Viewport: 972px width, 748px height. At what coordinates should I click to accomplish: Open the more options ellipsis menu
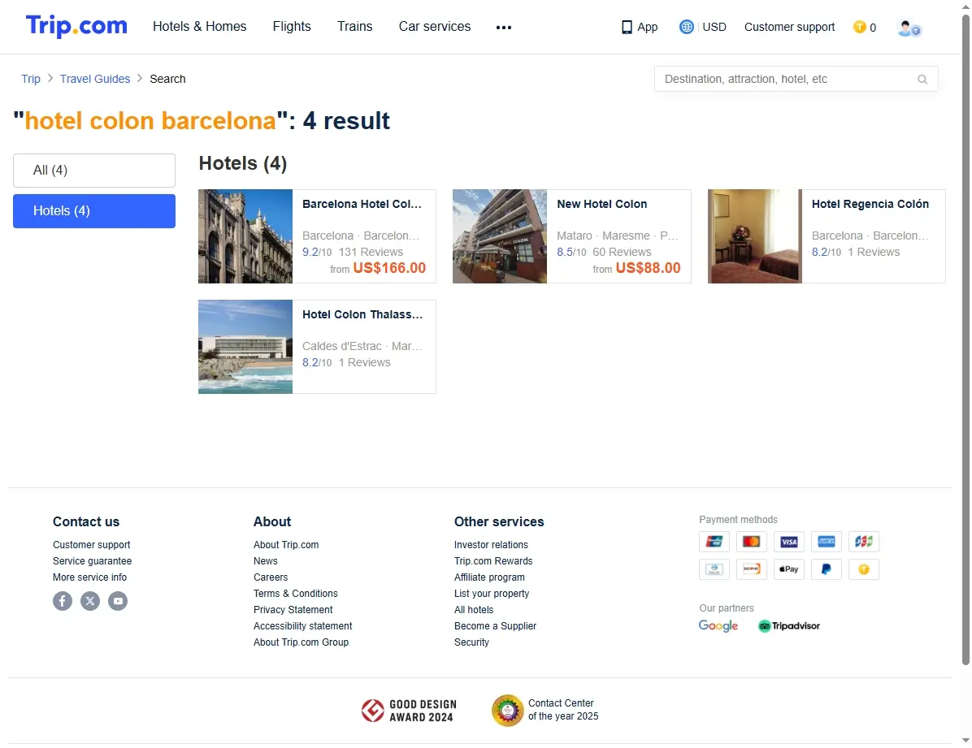pyautogui.click(x=503, y=28)
